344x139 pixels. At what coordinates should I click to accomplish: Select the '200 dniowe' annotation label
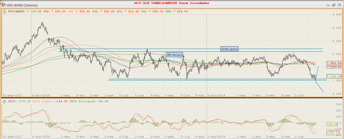174,55
